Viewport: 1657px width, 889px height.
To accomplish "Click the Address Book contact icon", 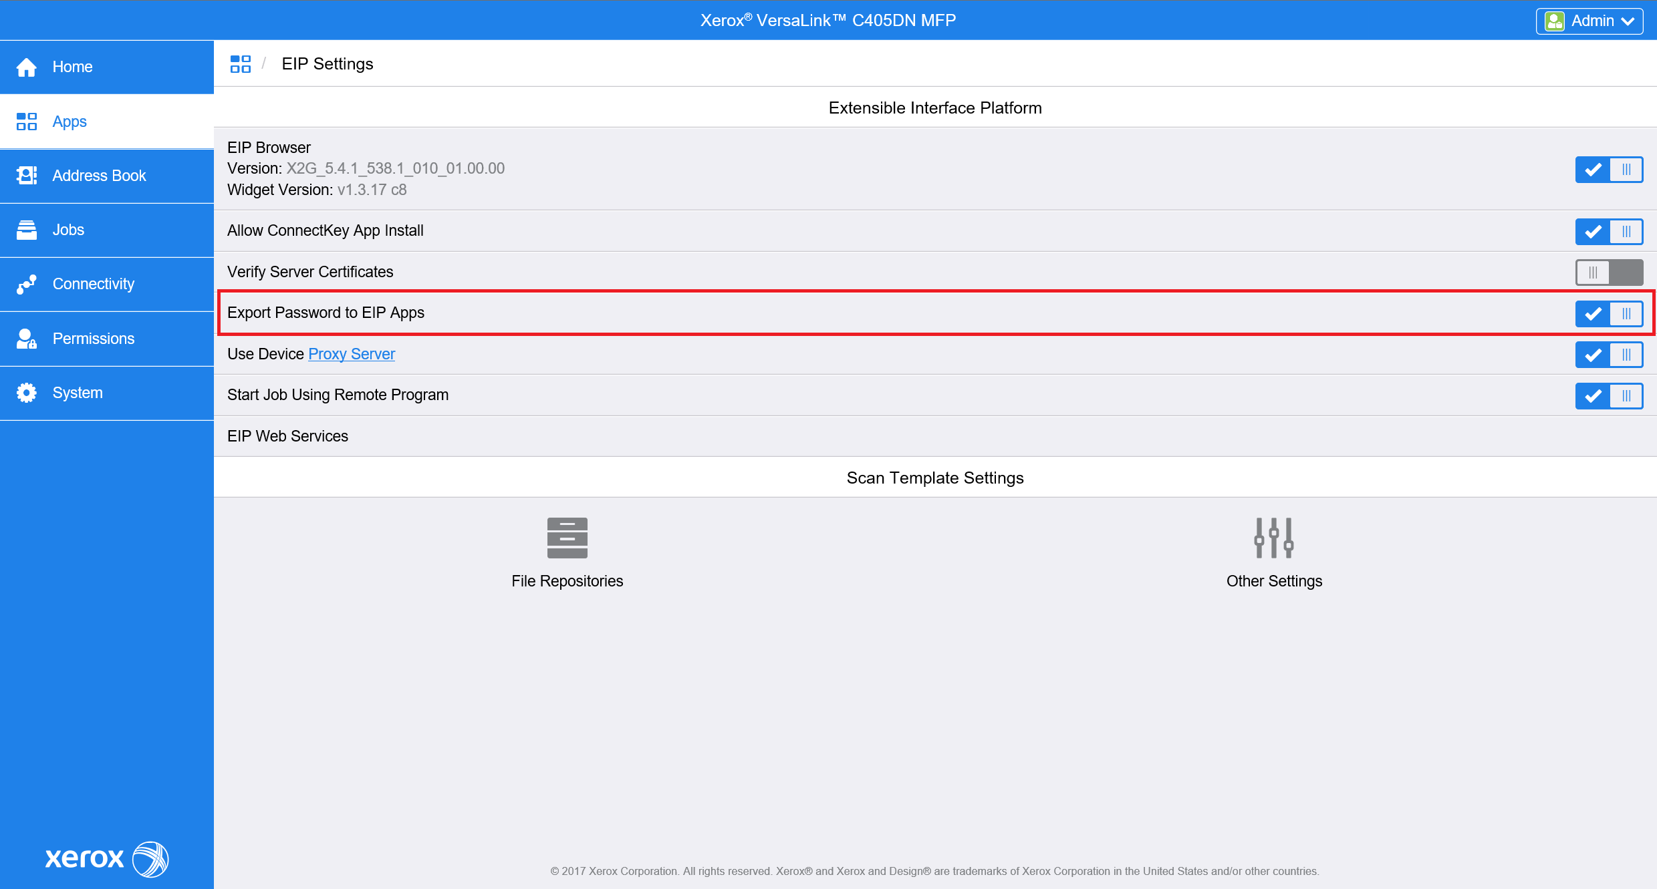I will tap(27, 176).
